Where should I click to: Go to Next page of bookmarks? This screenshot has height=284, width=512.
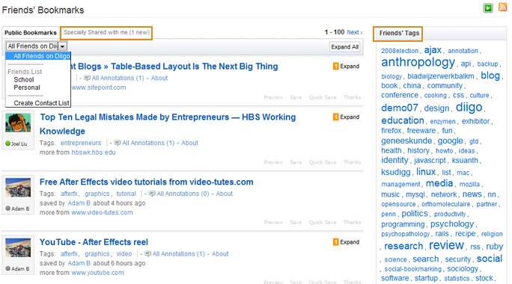[355, 32]
